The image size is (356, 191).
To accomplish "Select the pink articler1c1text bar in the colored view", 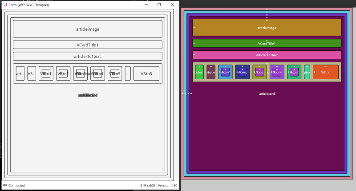I will coord(267,55).
